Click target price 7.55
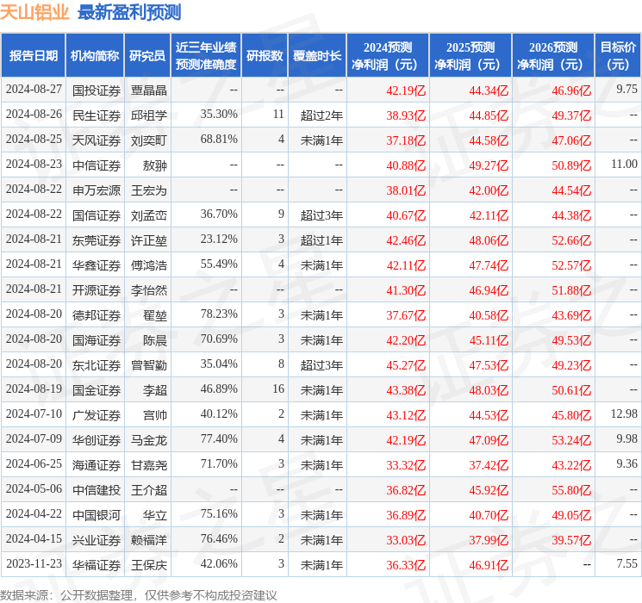The height and width of the screenshot is (603, 642). point(626,563)
